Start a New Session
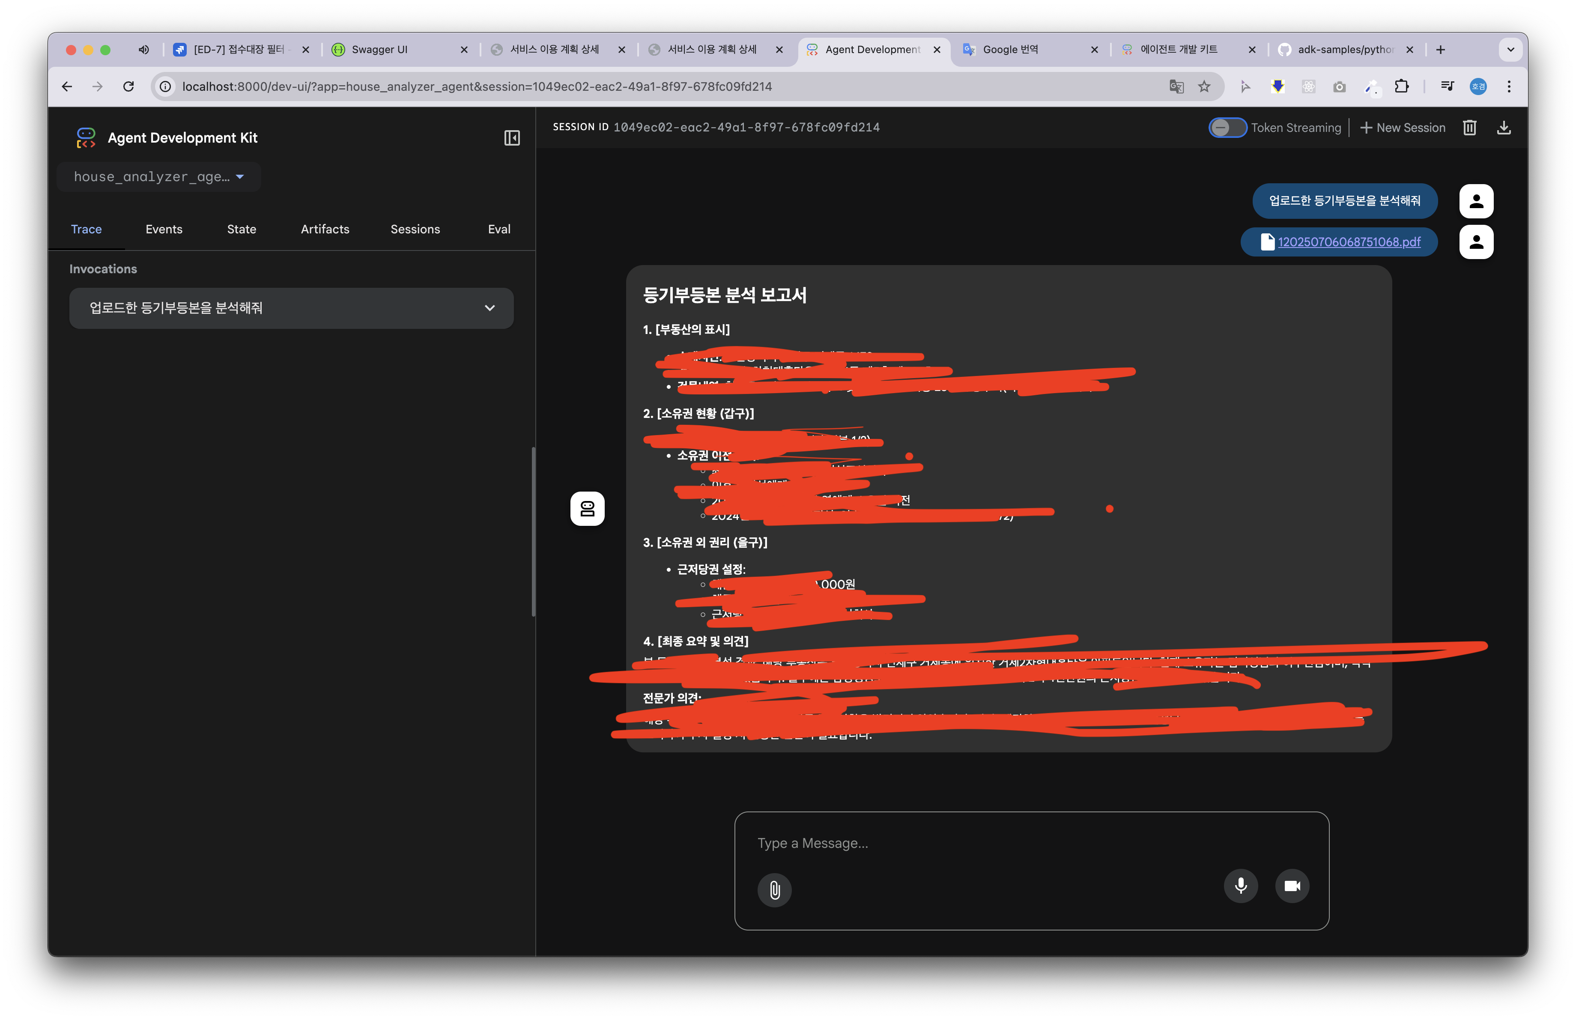 click(1403, 128)
